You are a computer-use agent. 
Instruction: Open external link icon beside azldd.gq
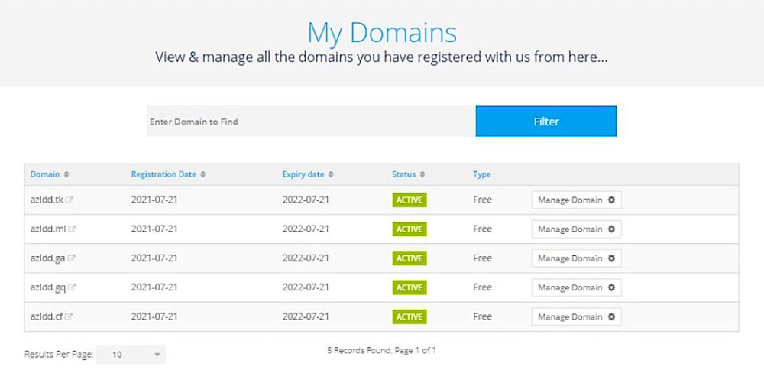click(x=72, y=287)
